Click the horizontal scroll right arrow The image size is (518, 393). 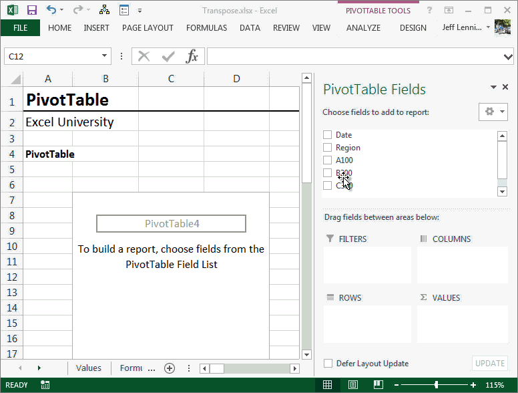click(x=294, y=368)
